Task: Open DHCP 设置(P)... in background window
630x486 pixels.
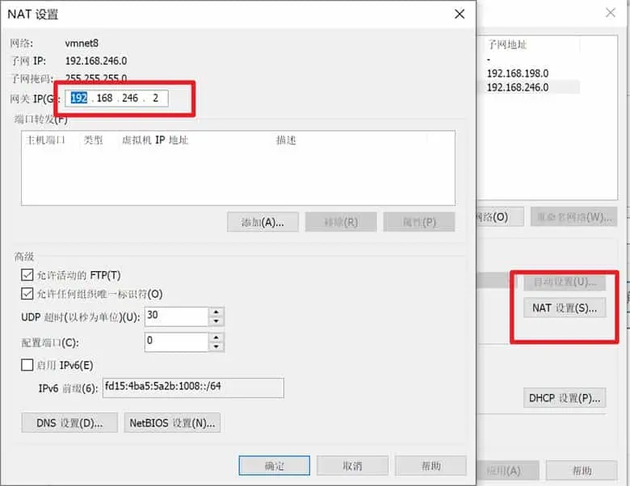Action: click(565, 398)
